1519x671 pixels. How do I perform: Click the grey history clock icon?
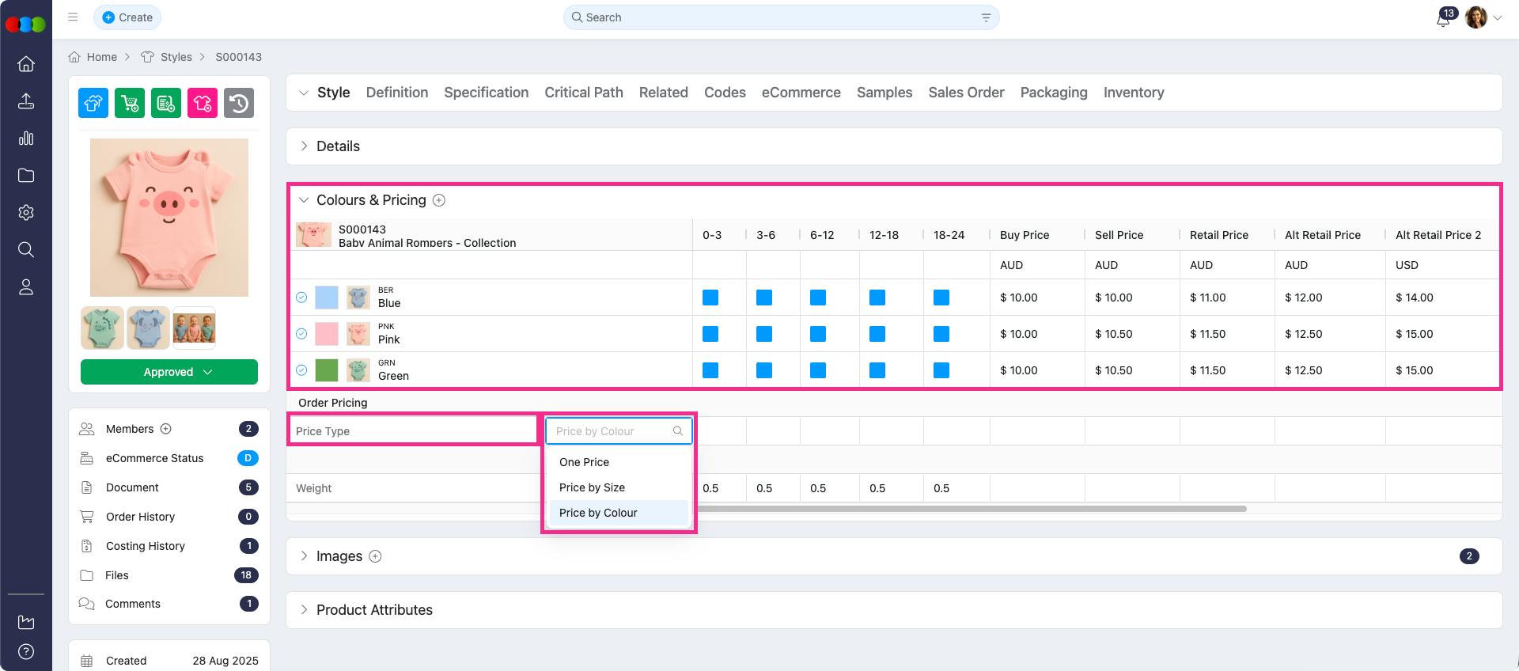[239, 103]
